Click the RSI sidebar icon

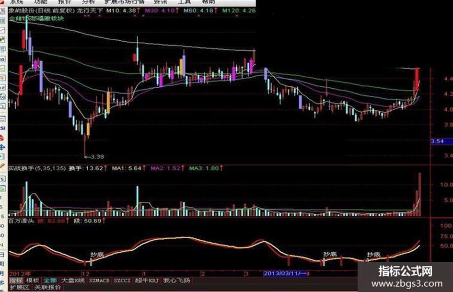[x=2, y=128]
